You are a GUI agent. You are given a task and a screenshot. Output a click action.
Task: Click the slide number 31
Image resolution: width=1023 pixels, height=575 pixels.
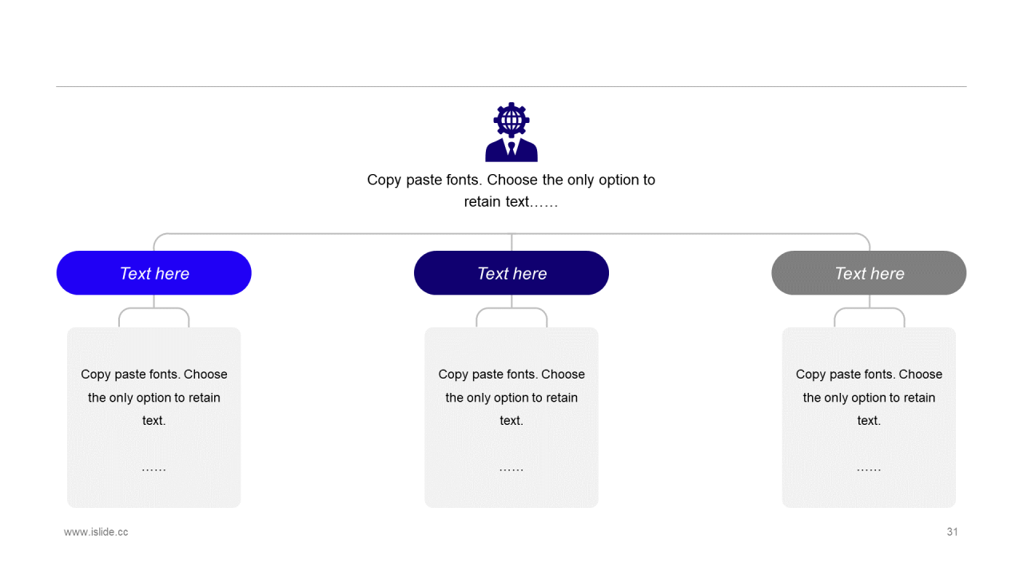pos(952,532)
